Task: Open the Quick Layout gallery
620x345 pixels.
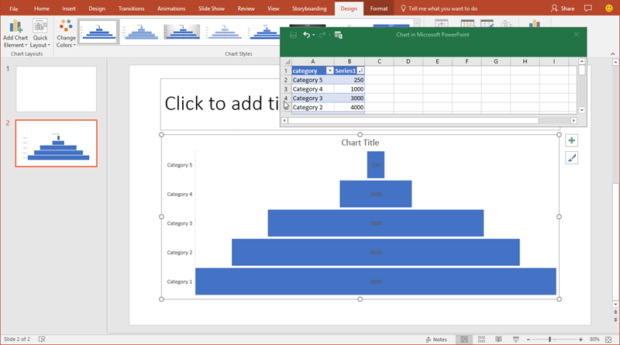Action: click(x=40, y=34)
